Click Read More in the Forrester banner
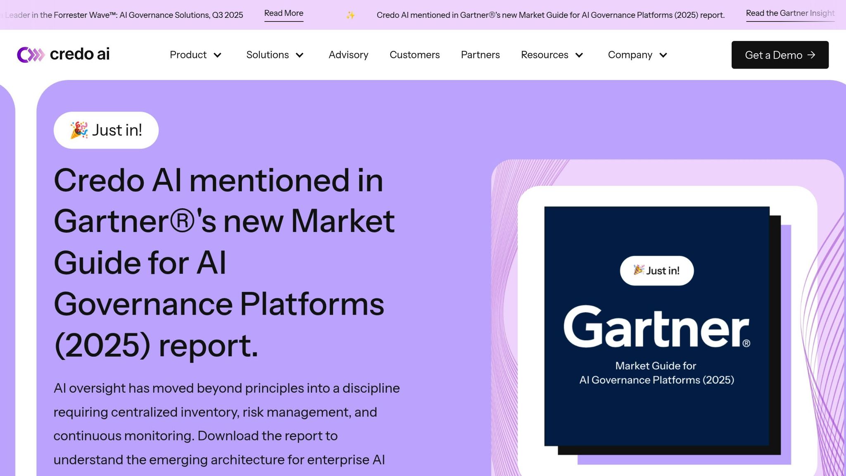 [284, 14]
